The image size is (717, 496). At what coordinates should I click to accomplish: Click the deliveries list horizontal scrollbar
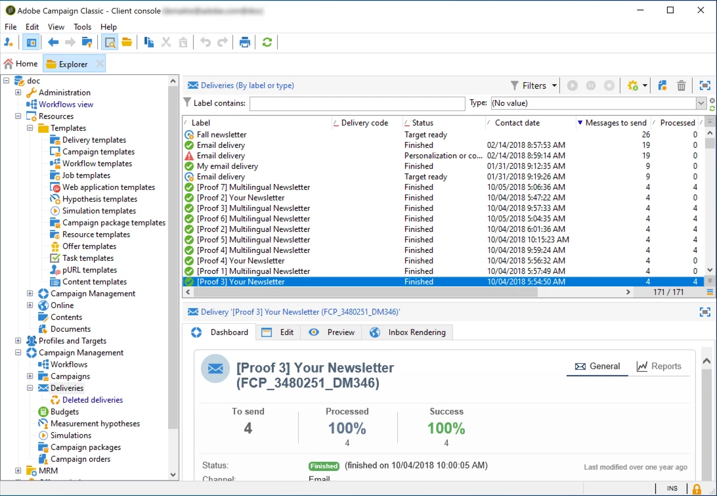pyautogui.click(x=366, y=292)
